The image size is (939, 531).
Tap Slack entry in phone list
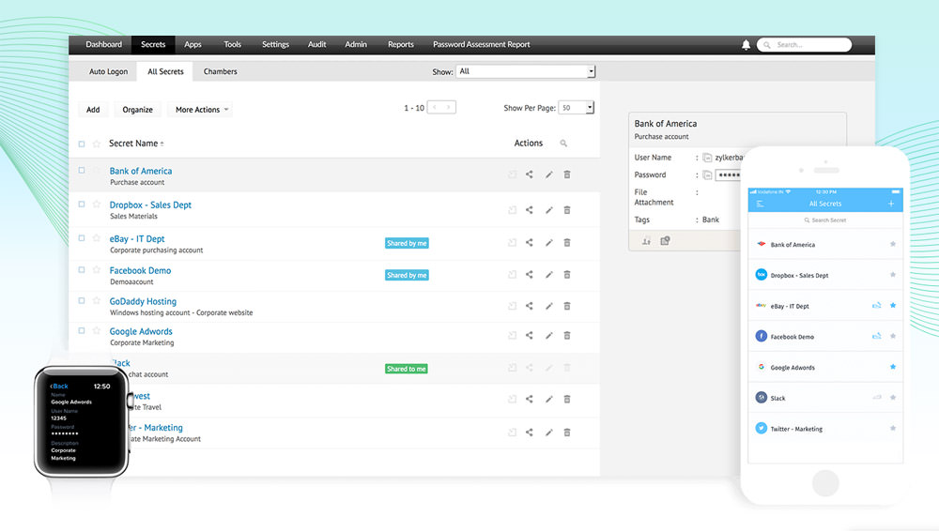click(x=825, y=398)
